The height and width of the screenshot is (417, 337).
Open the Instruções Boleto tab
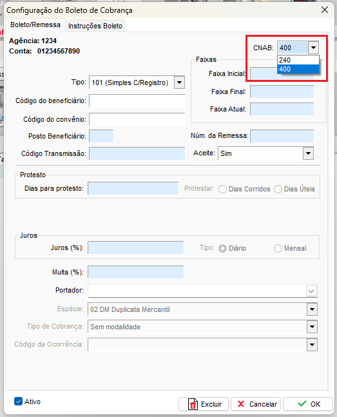click(x=95, y=26)
